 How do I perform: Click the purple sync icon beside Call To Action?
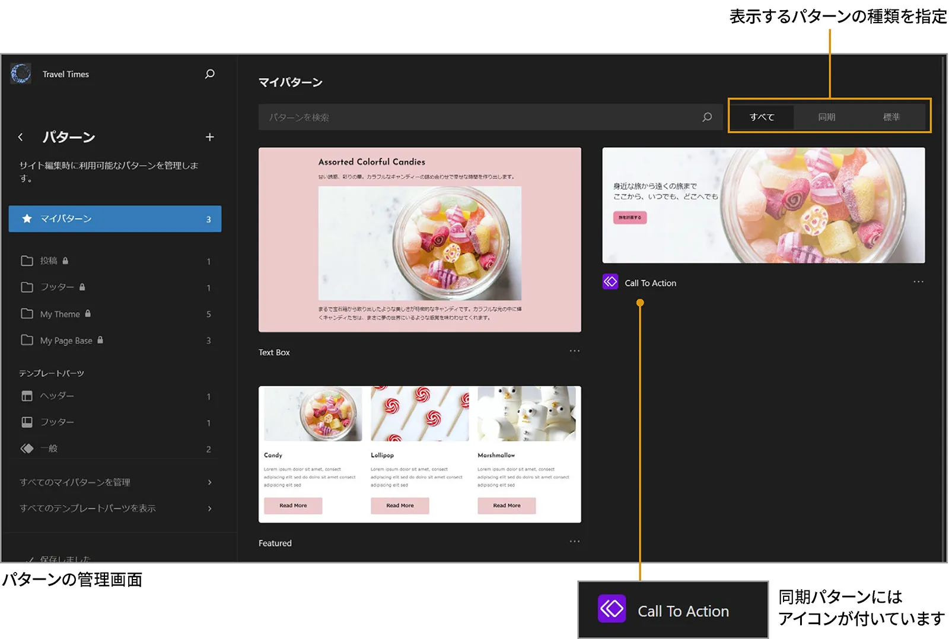(610, 282)
